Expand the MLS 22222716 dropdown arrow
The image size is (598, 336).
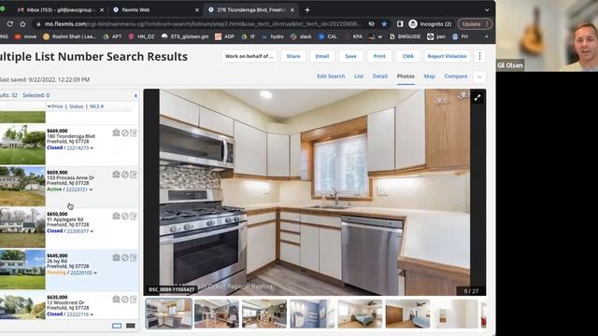(x=92, y=315)
